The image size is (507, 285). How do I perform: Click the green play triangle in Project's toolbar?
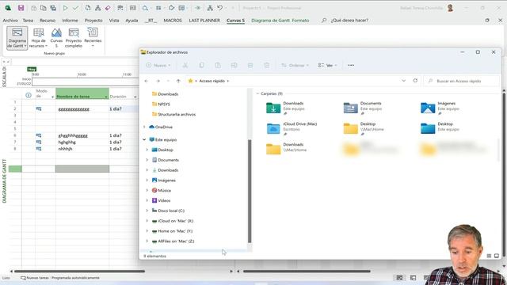point(65,8)
